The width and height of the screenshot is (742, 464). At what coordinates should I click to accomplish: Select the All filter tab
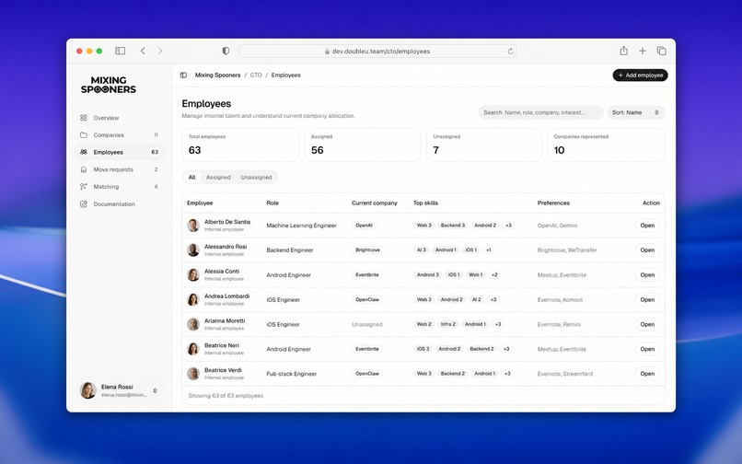coord(191,177)
